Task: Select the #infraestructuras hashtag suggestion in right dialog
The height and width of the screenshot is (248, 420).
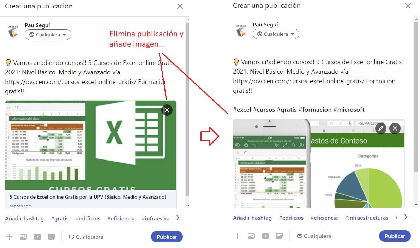Action: pyautogui.click(x=366, y=218)
